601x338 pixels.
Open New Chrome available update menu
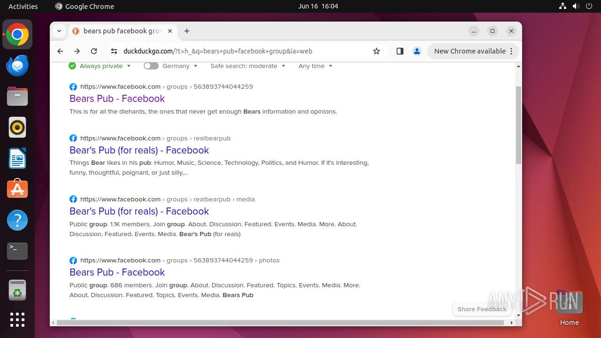tap(473, 51)
